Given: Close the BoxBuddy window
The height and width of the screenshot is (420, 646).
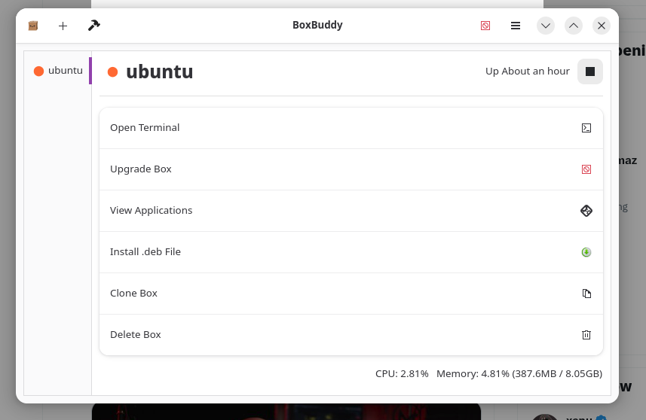Looking at the screenshot, I should 602,26.
